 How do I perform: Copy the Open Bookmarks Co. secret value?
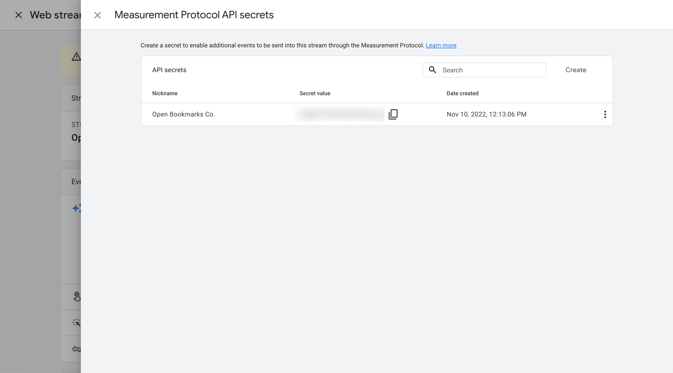(x=393, y=114)
